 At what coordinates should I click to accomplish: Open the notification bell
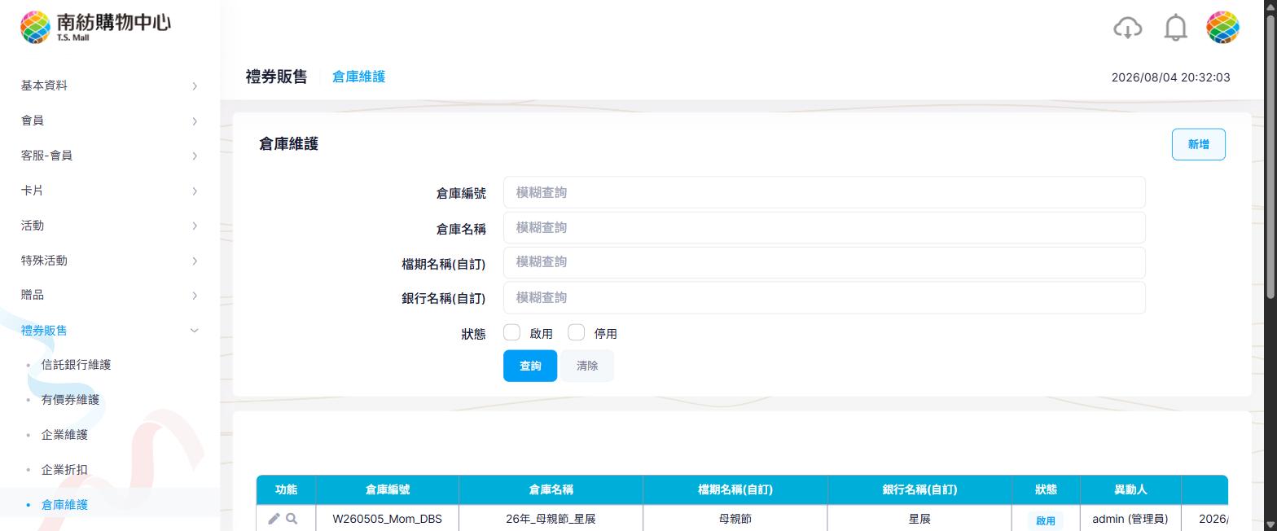[x=1175, y=28]
